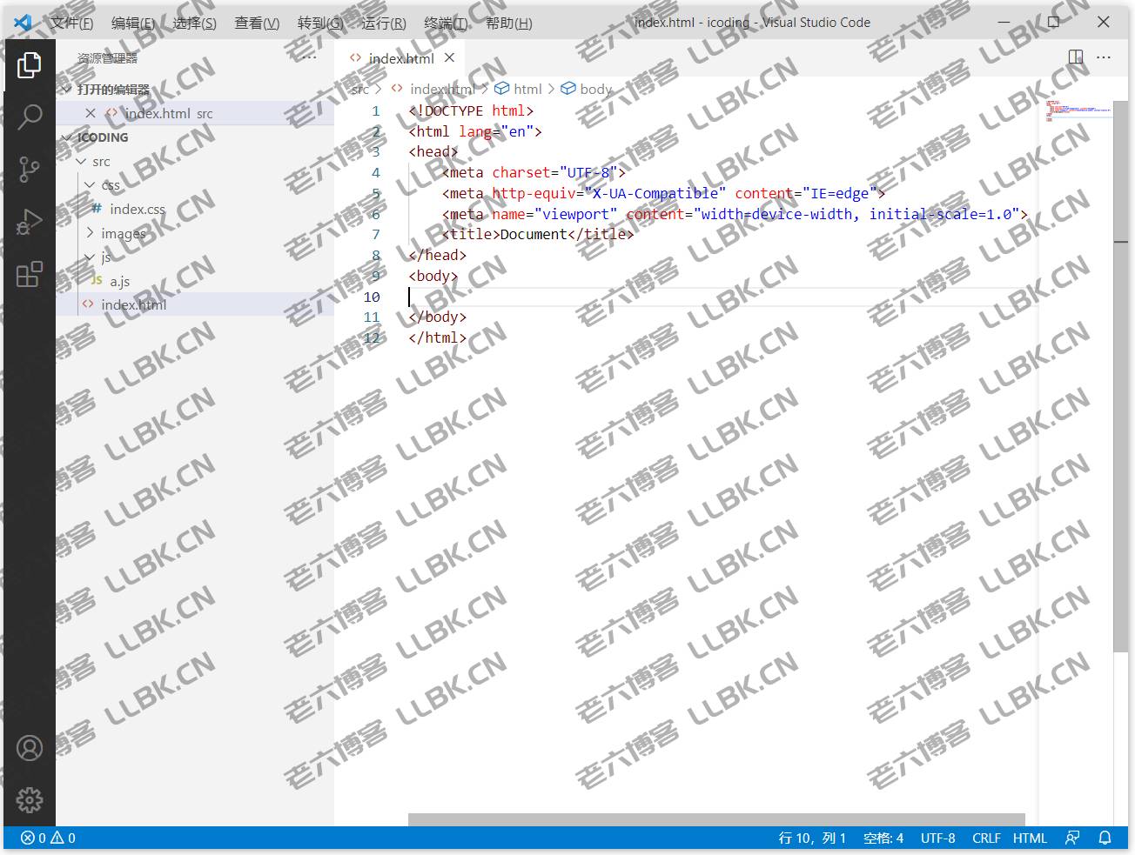The image size is (1135, 855).
Task: Open the 查看(V) menu
Action: point(257,23)
